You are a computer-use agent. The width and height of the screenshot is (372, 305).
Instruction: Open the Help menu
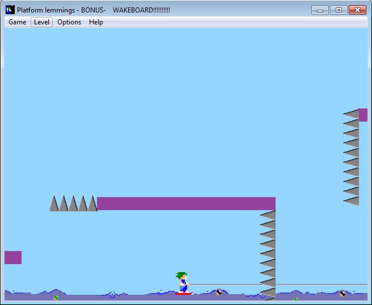click(96, 22)
